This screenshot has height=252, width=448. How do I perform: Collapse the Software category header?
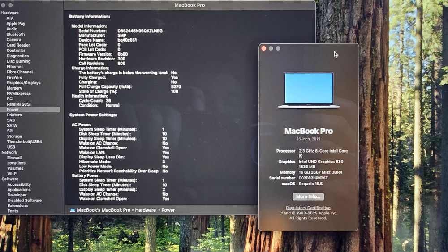point(10,179)
